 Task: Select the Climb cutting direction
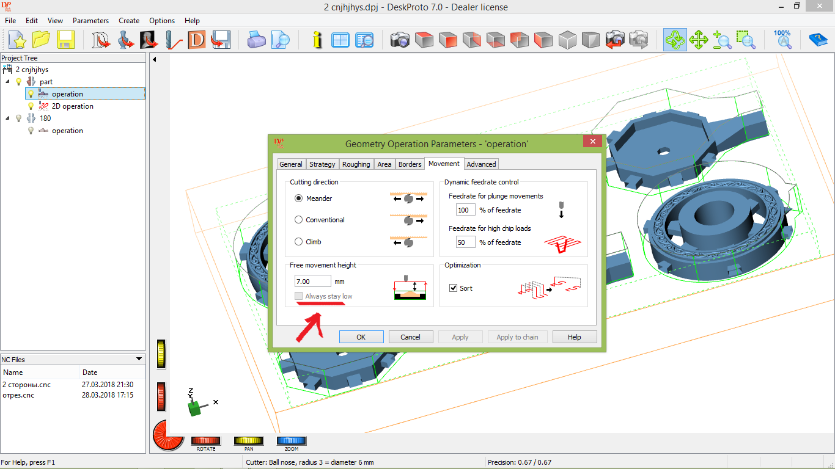click(x=299, y=242)
